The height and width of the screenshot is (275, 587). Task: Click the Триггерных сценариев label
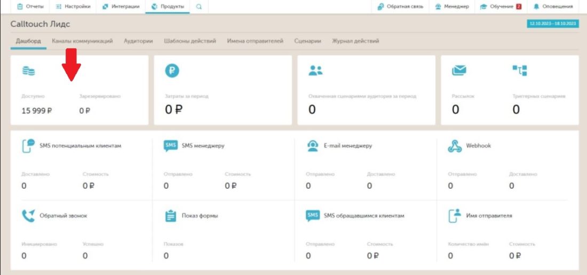point(539,96)
